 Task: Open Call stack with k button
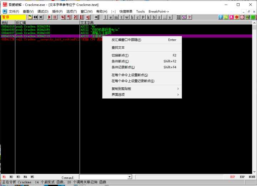(148, 17)
